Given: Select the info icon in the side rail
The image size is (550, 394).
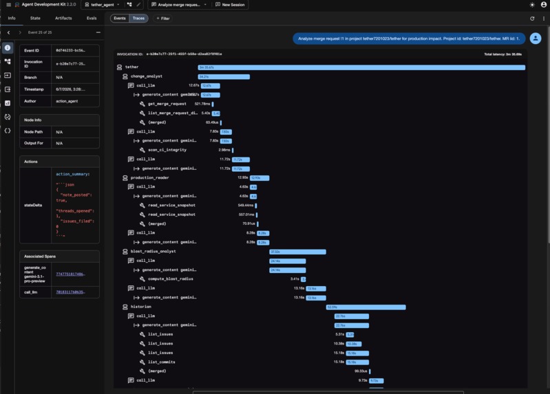Looking at the screenshot, I should (8, 47).
